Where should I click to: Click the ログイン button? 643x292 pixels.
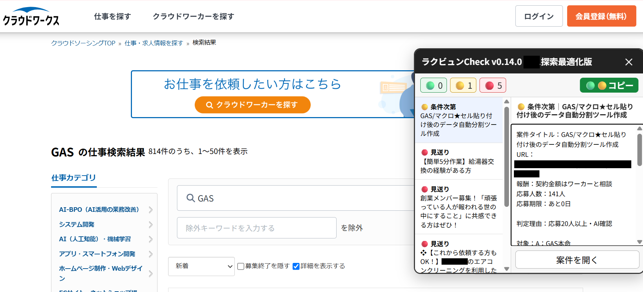pos(539,16)
